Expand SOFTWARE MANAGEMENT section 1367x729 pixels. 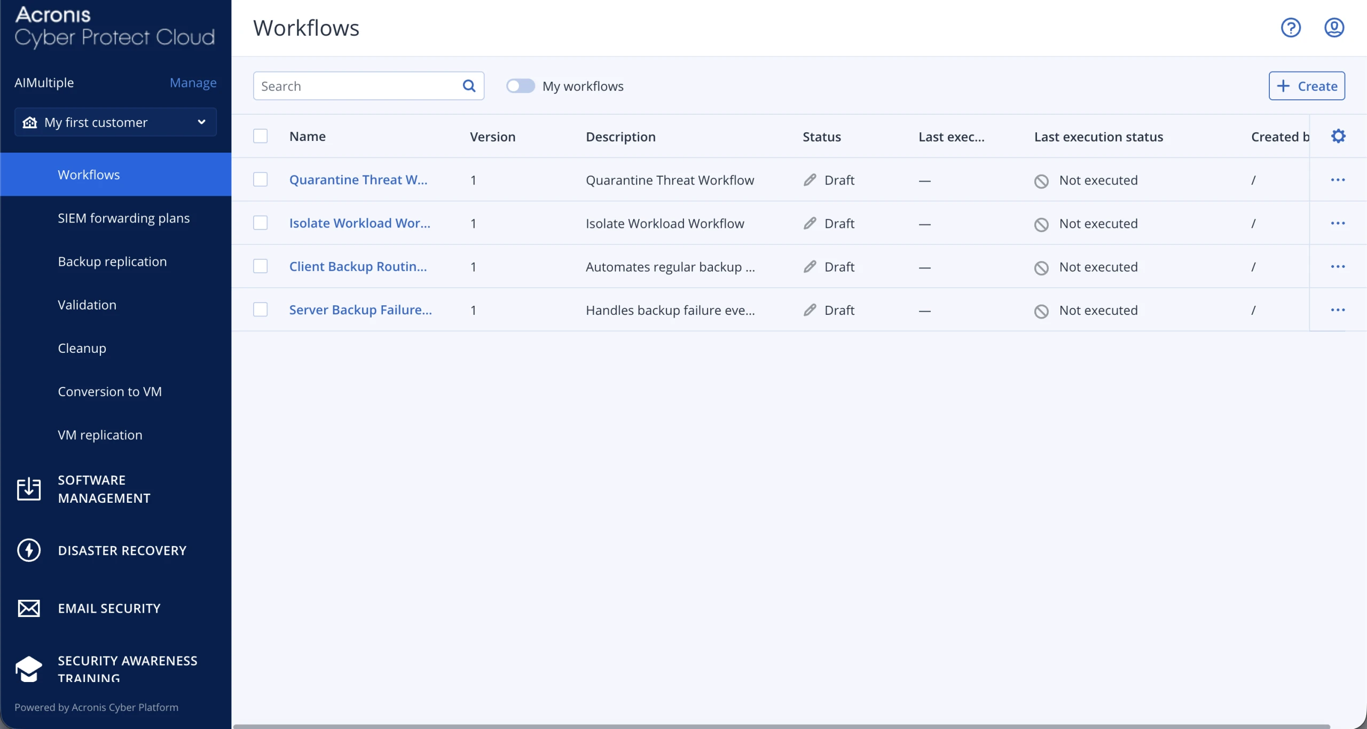104,489
